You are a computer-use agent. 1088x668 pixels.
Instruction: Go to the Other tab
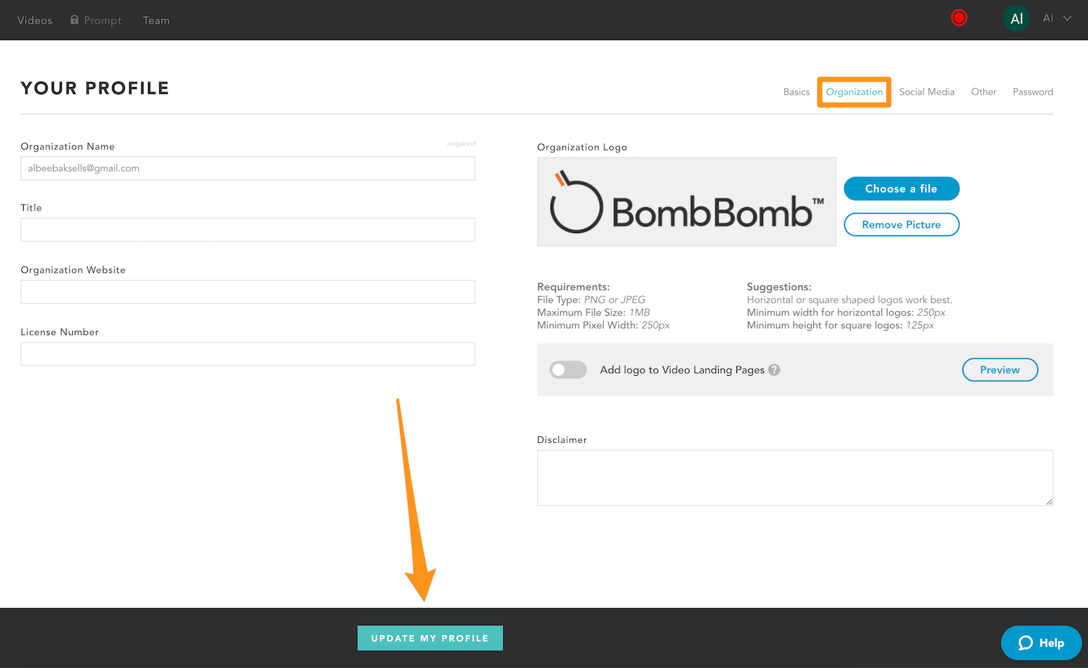coord(983,92)
